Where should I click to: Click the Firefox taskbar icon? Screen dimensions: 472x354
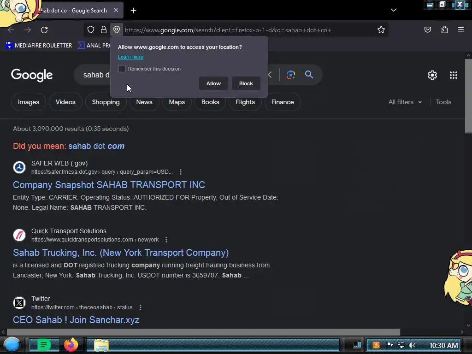(x=71, y=345)
